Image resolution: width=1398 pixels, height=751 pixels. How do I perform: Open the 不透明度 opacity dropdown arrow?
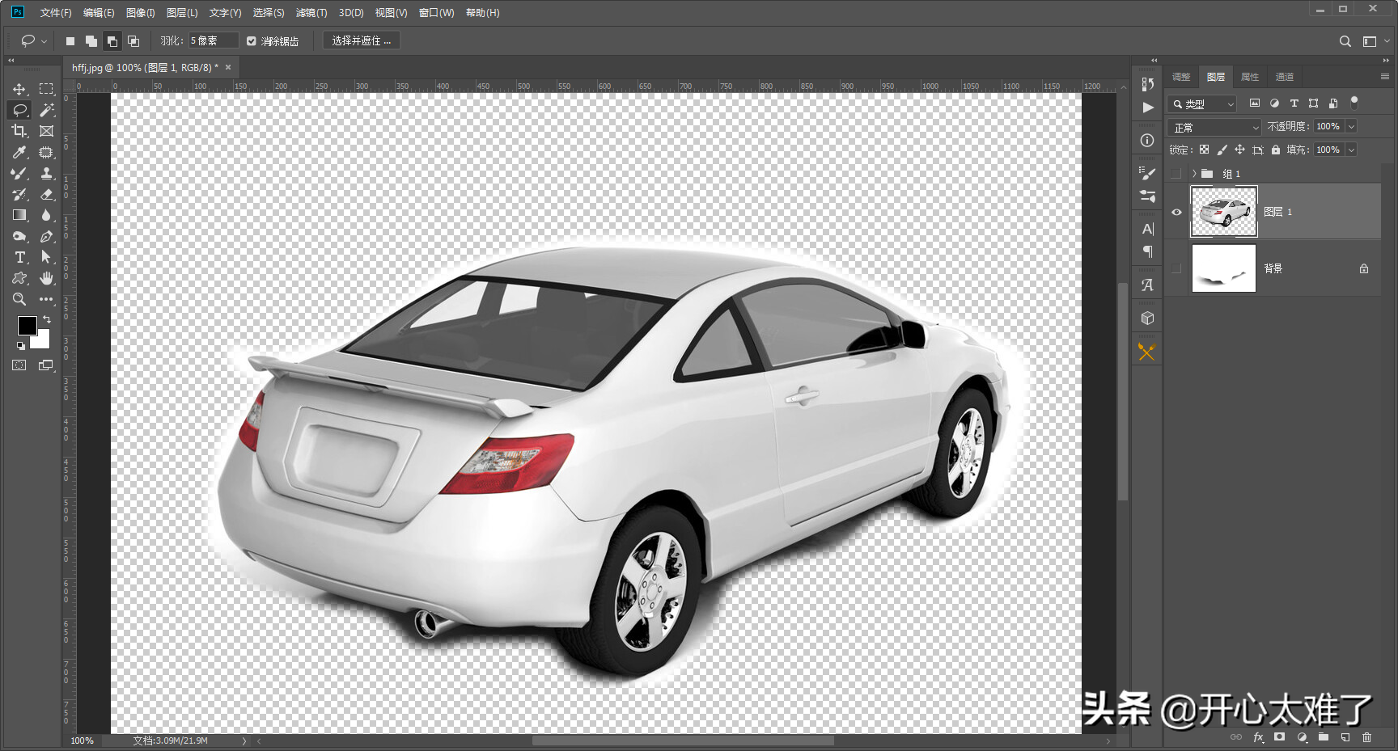point(1351,127)
